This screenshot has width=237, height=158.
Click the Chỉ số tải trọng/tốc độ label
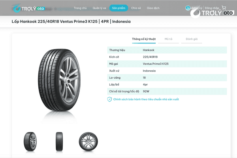click(x=124, y=91)
